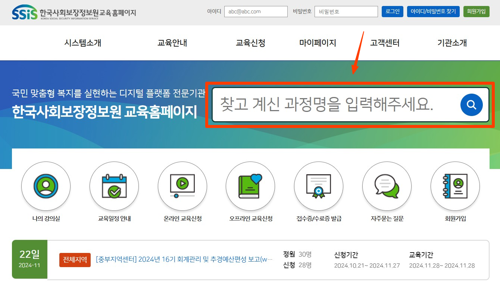Click the 아이디/비밀번호 찾기 button
Image resolution: width=500 pixels, height=288 pixels.
point(433,11)
